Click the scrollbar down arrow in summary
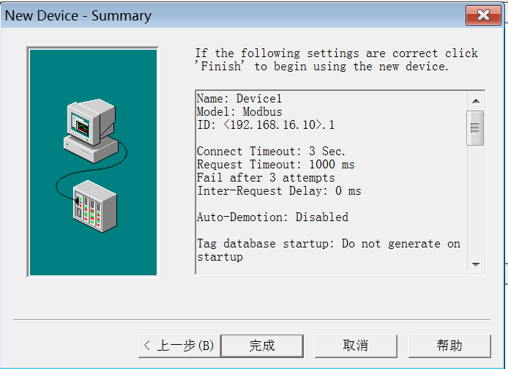Viewport: 508px width, 369px height. point(476,264)
